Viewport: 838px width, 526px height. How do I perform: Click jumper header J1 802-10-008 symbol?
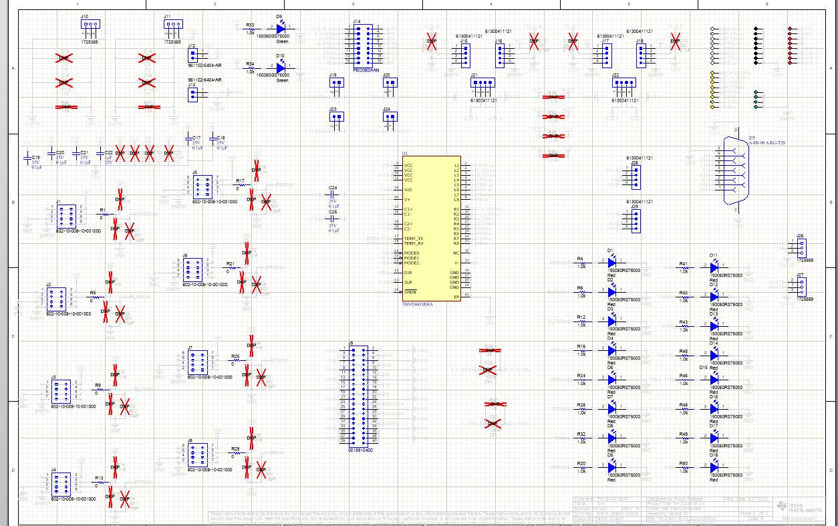(x=65, y=217)
